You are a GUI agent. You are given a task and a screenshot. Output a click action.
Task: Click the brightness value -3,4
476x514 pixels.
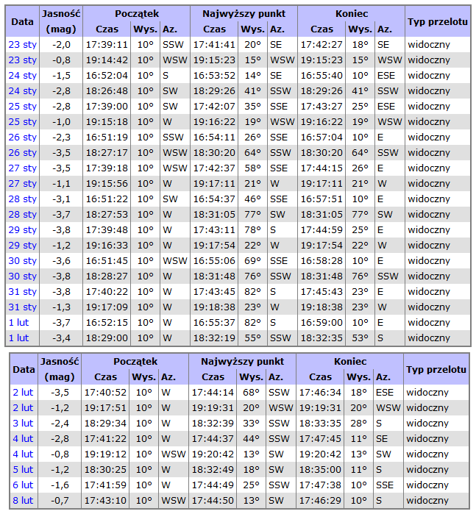(61, 338)
